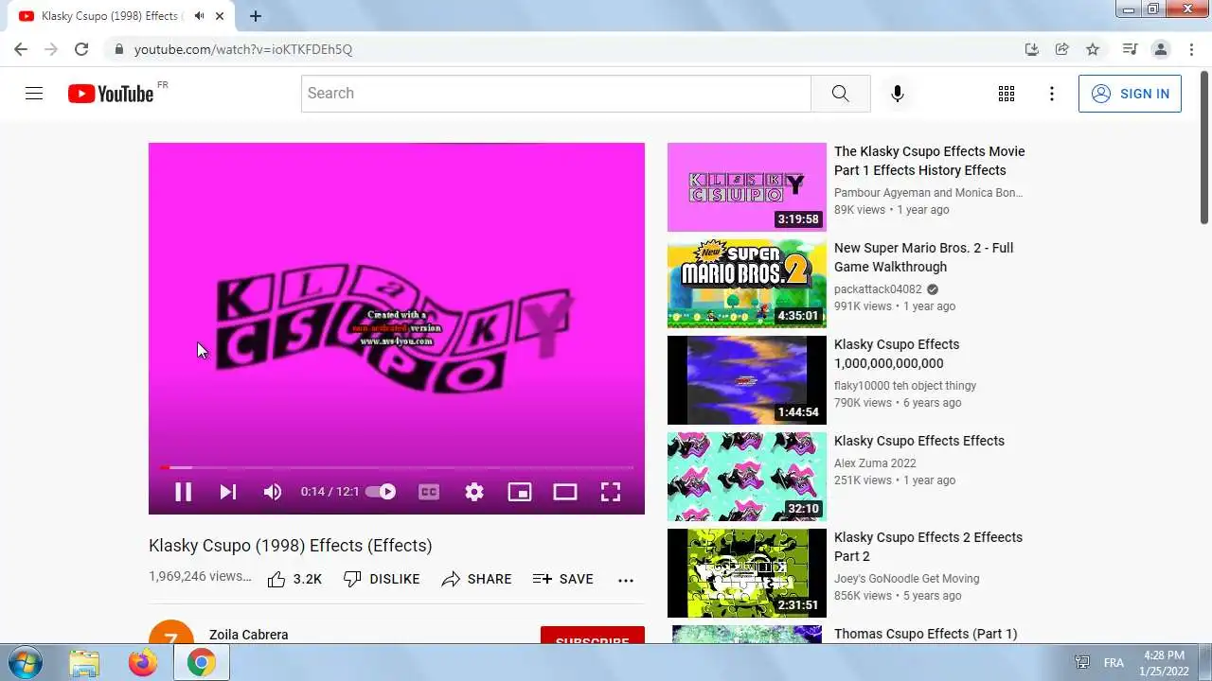Subscribe to Zoila Cabrera channel
The height and width of the screenshot is (681, 1212).
(593, 637)
